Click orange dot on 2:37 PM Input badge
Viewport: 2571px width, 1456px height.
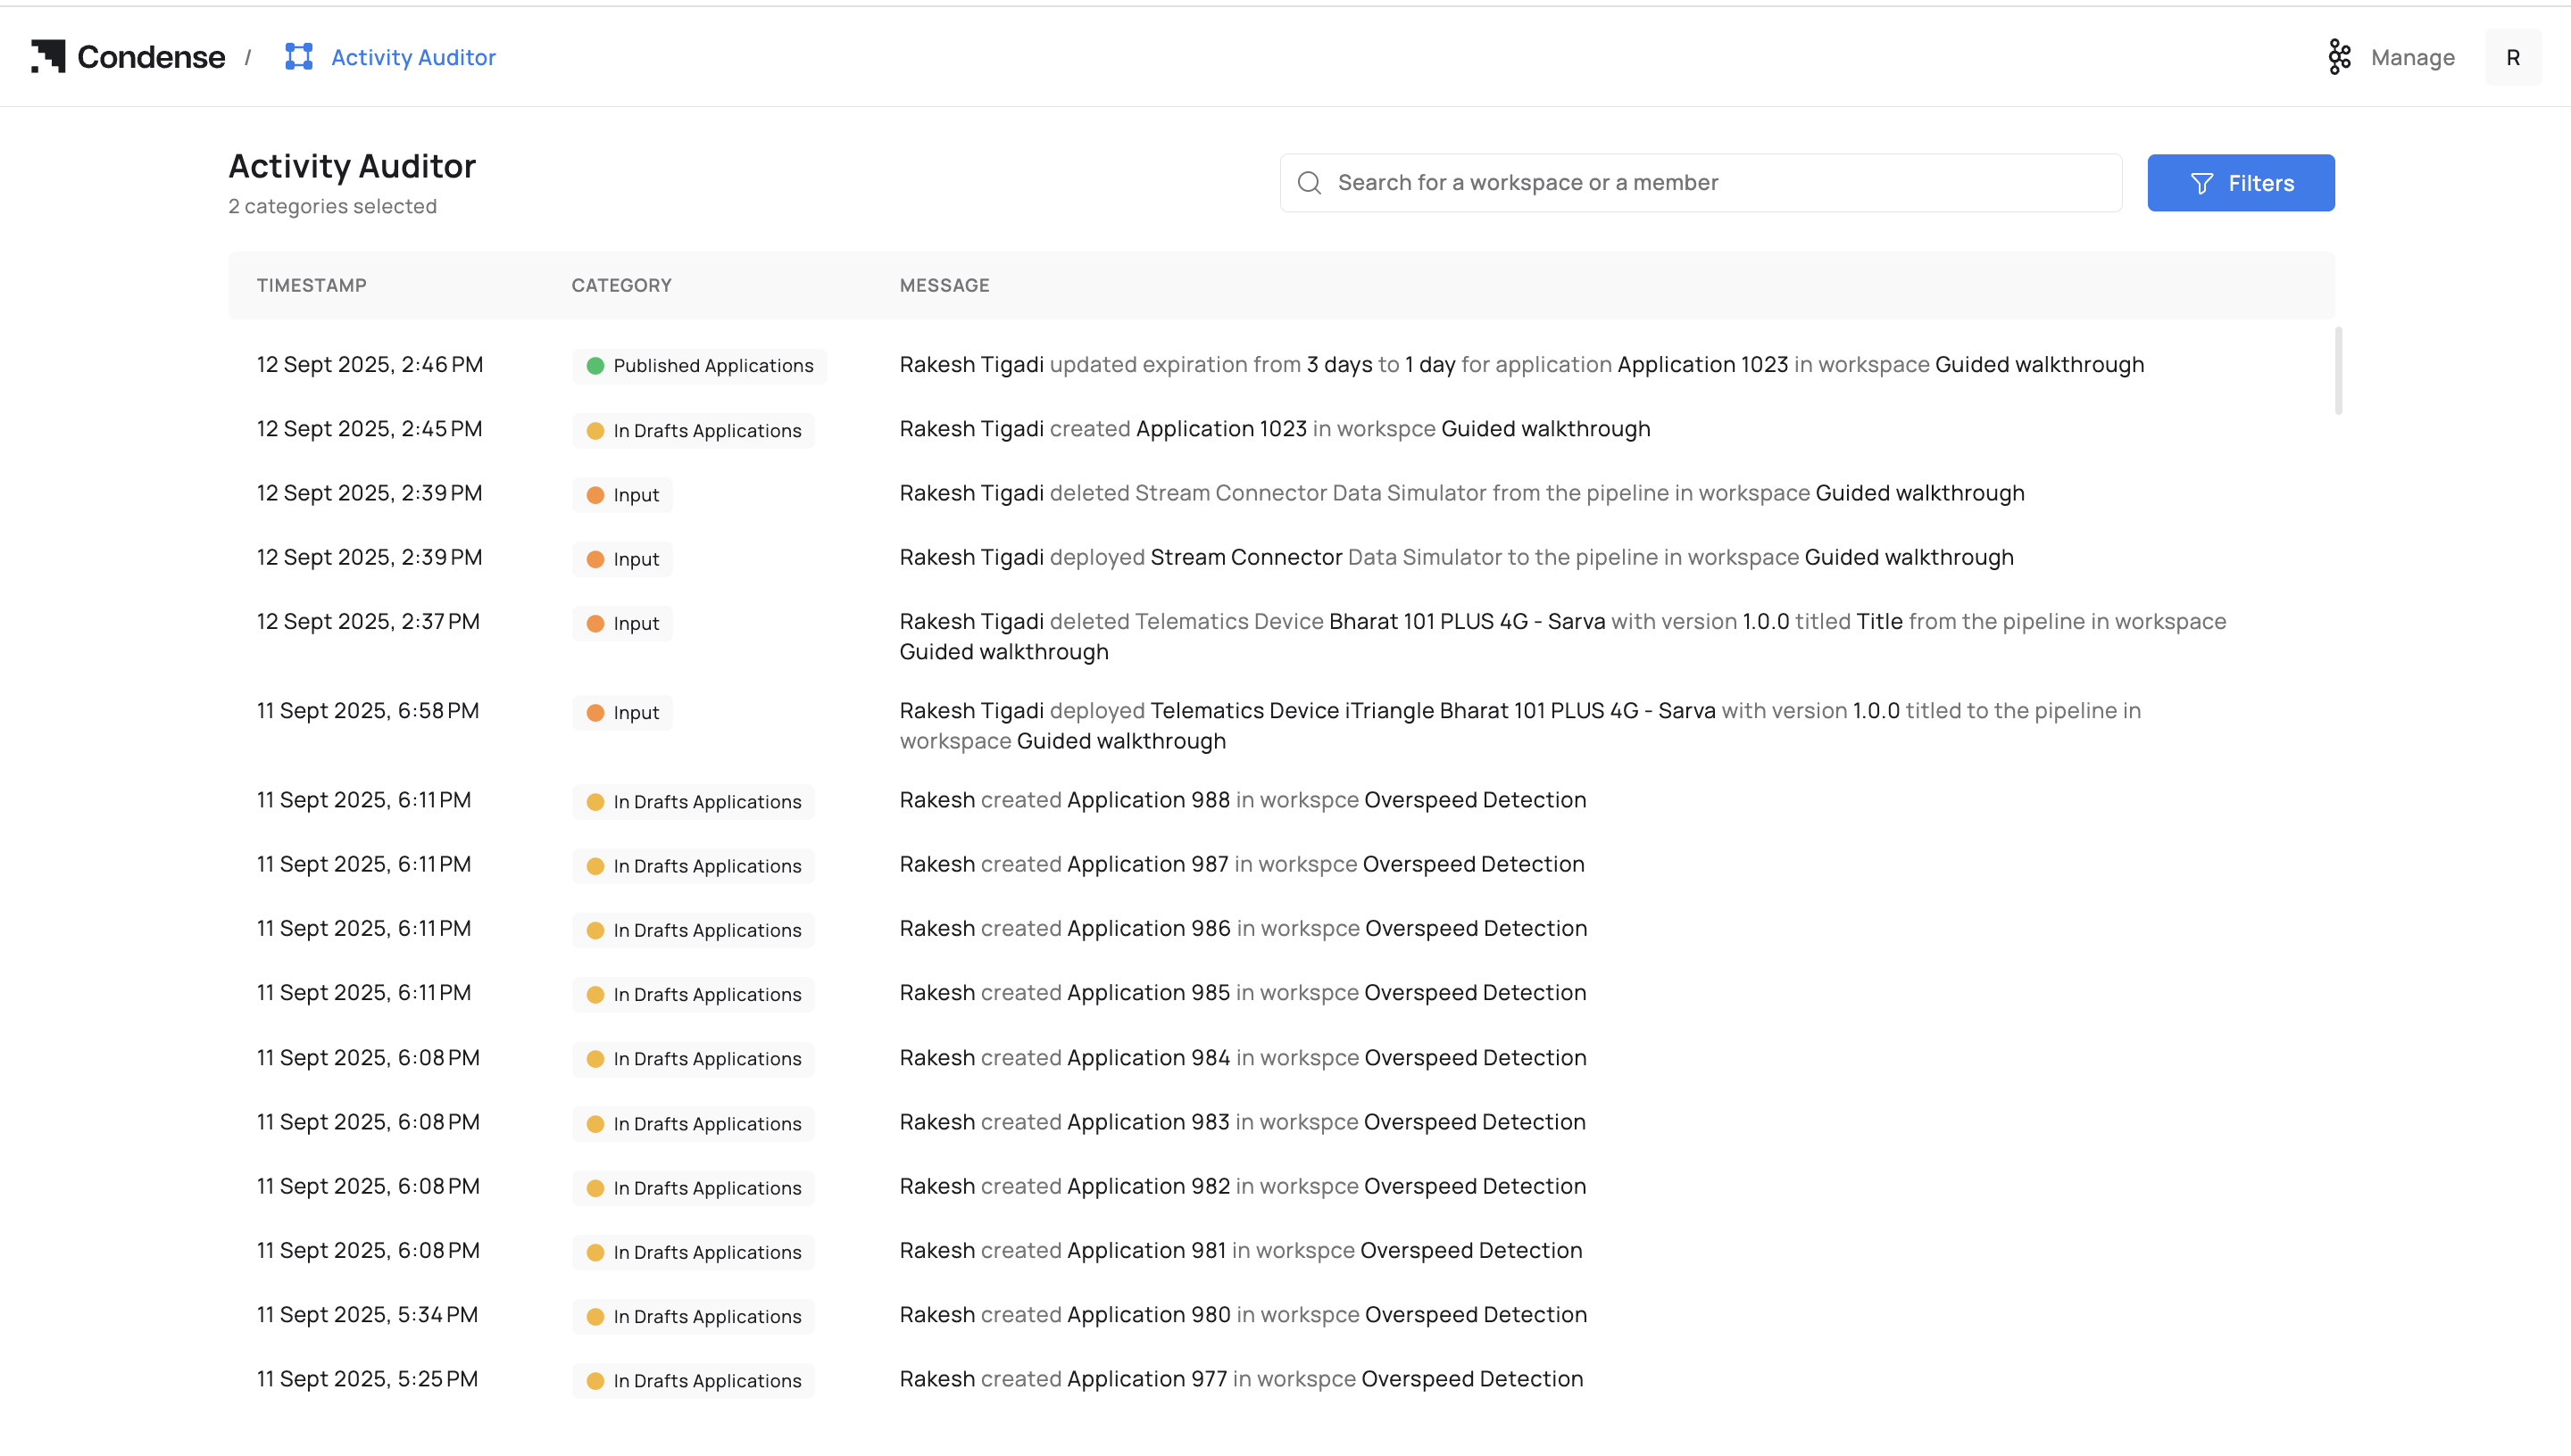point(595,624)
